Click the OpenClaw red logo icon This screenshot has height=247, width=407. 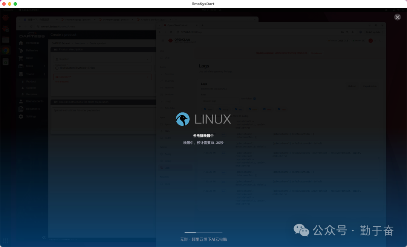[x=171, y=40]
